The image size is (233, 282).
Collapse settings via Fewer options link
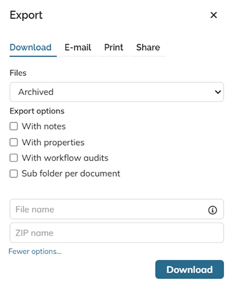click(35, 251)
